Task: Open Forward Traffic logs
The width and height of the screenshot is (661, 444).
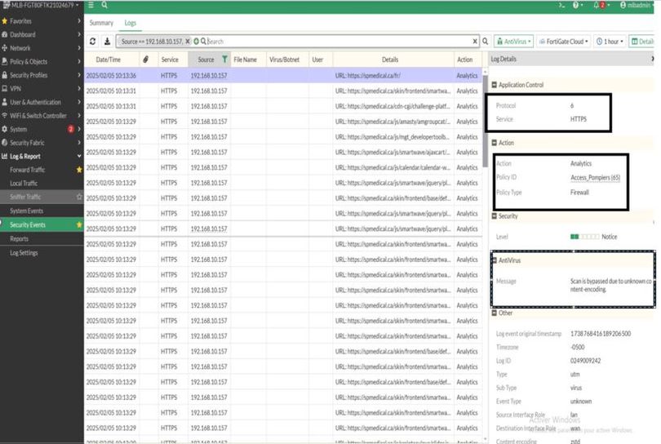Action: (28, 170)
